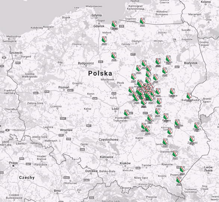Image resolution: width=219 pixels, height=202 pixels.
Task: Click the Kowno city label
Action: 206,2
